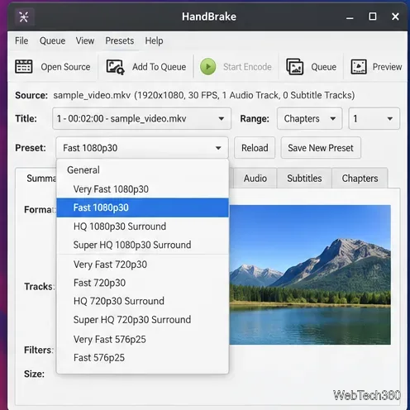
Task: Click the HandBrake app icon in title bar
Action: (24, 17)
